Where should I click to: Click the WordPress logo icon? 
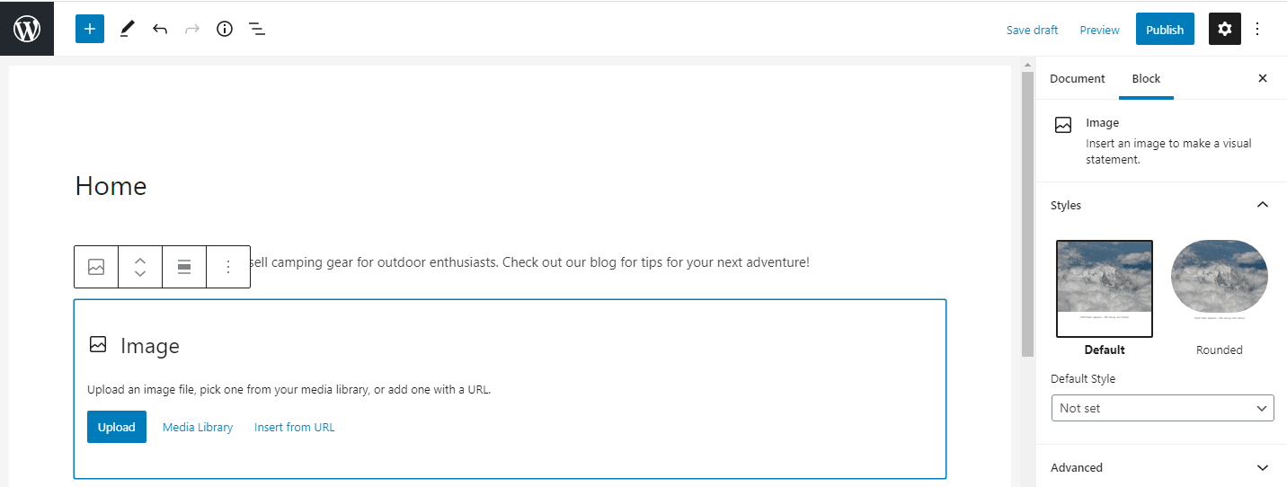pyautogui.click(x=27, y=29)
